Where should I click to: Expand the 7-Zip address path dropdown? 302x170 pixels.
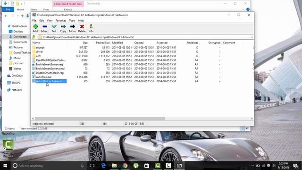coord(252,37)
